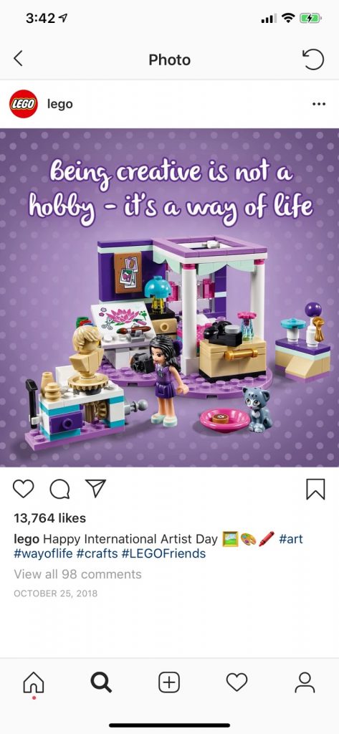Go to the Home tab
Image resolution: width=339 pixels, height=734 pixels.
tap(34, 683)
